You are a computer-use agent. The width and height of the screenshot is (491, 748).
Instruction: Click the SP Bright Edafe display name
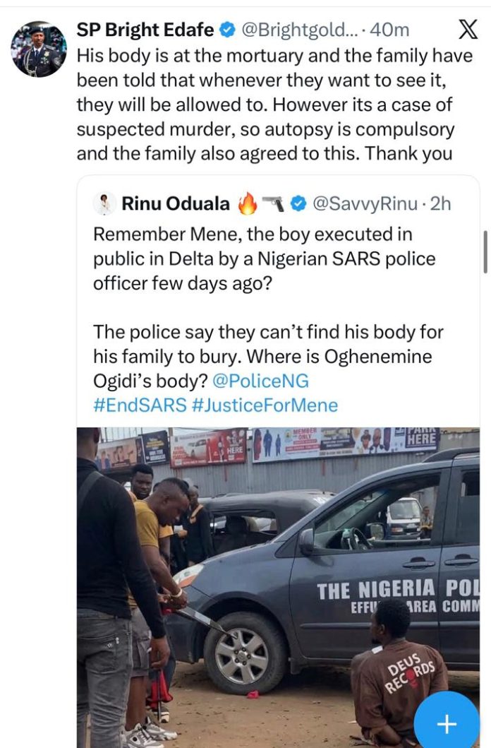(x=145, y=30)
